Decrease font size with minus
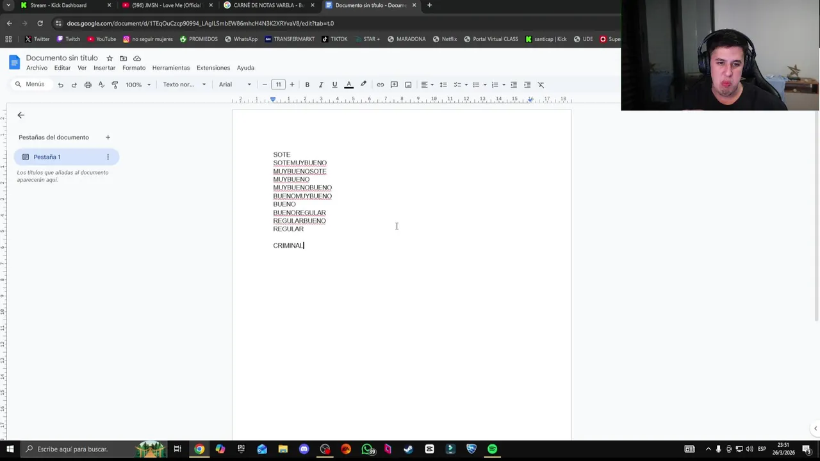 point(265,85)
